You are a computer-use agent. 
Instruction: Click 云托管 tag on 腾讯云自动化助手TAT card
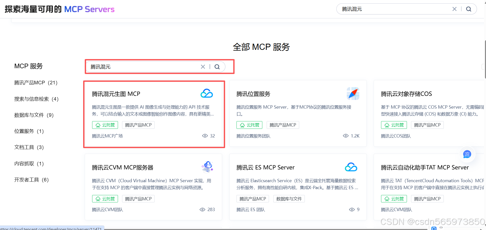coord(394,199)
